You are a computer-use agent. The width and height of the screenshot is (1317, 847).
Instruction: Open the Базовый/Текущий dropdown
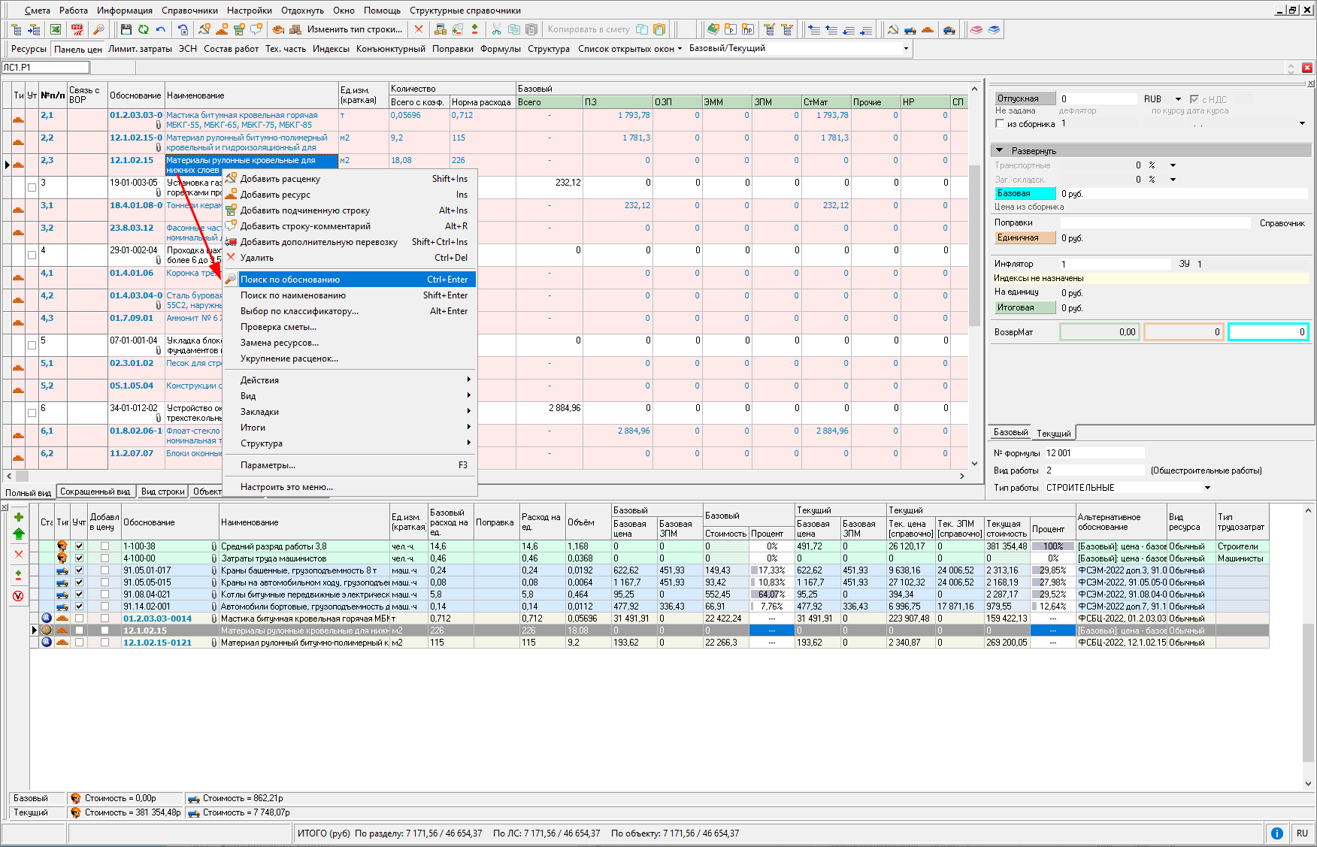tap(905, 49)
